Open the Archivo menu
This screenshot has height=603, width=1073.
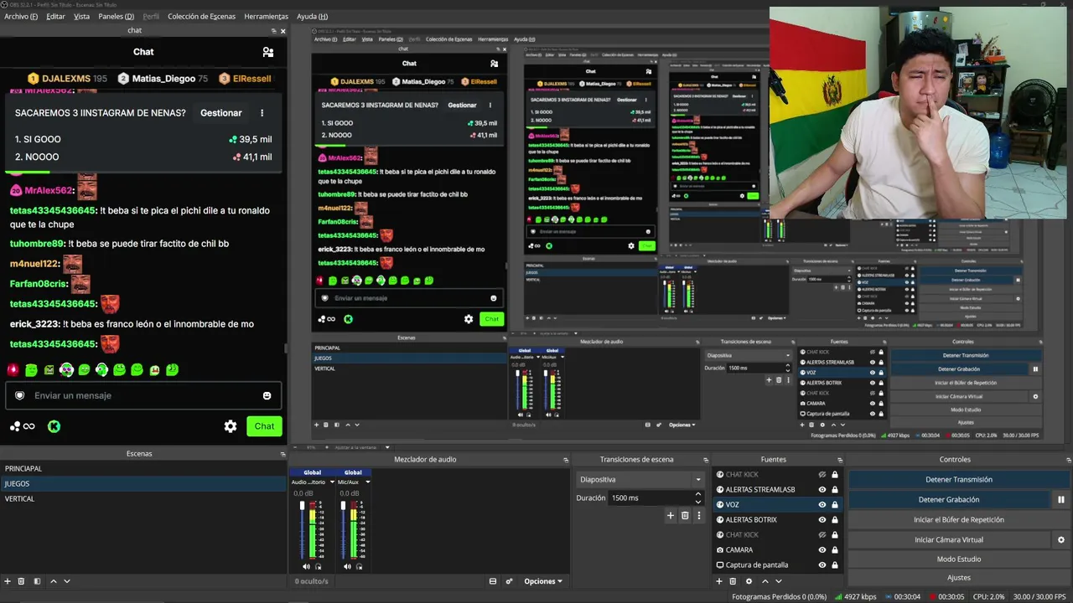point(21,17)
